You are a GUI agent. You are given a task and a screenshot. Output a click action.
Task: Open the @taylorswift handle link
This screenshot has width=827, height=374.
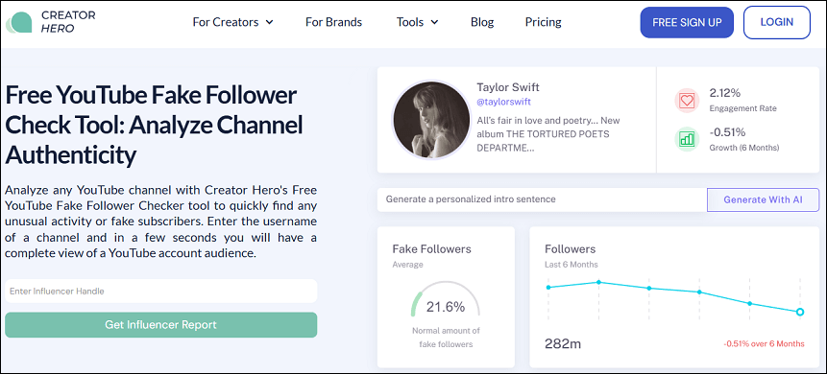click(503, 102)
